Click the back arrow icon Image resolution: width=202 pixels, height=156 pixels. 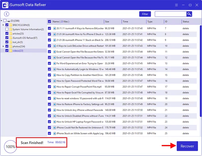click(7, 14)
